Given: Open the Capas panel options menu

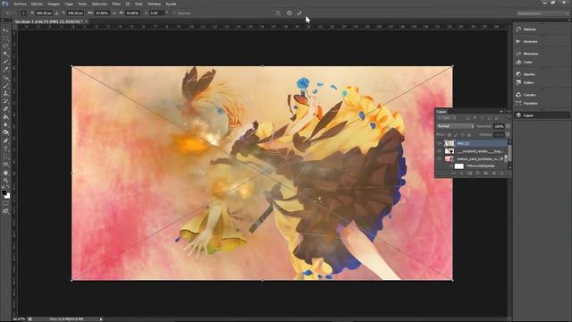Looking at the screenshot, I should 509,111.
